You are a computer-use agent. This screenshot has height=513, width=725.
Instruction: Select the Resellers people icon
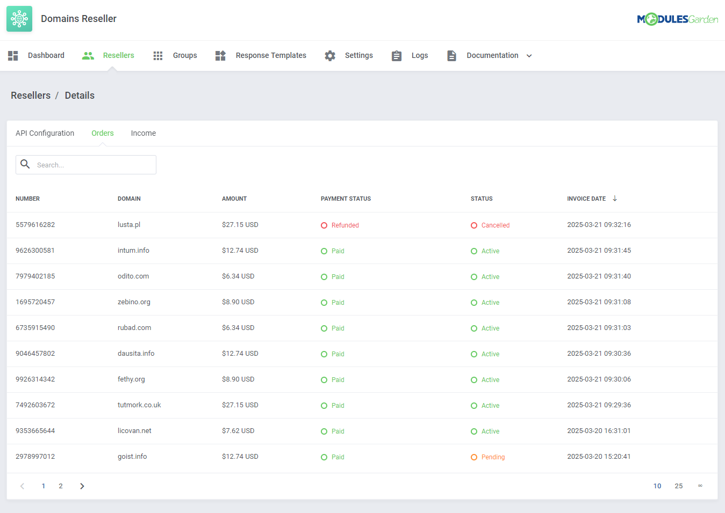click(x=88, y=55)
